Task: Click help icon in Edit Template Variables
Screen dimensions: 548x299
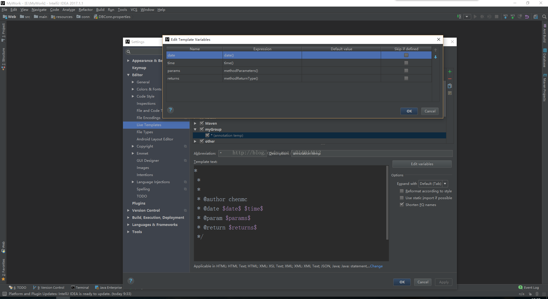Action: (x=170, y=110)
